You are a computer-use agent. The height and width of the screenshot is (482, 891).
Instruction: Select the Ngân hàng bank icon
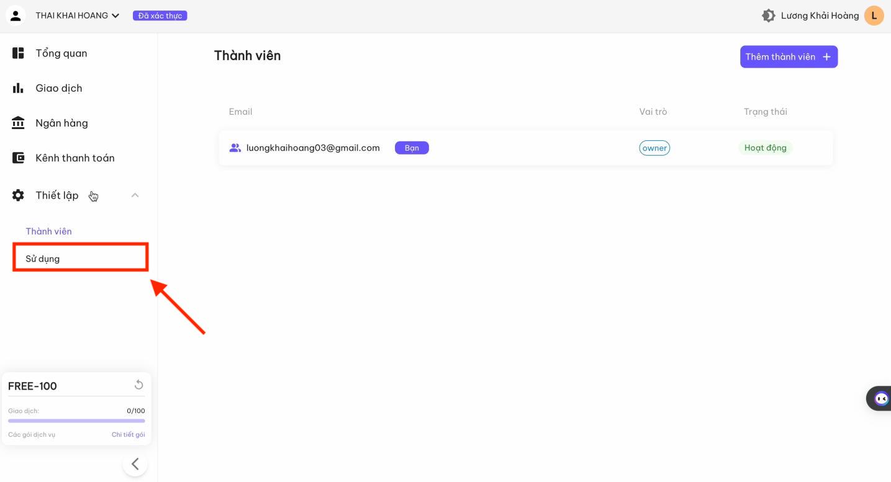click(x=19, y=123)
